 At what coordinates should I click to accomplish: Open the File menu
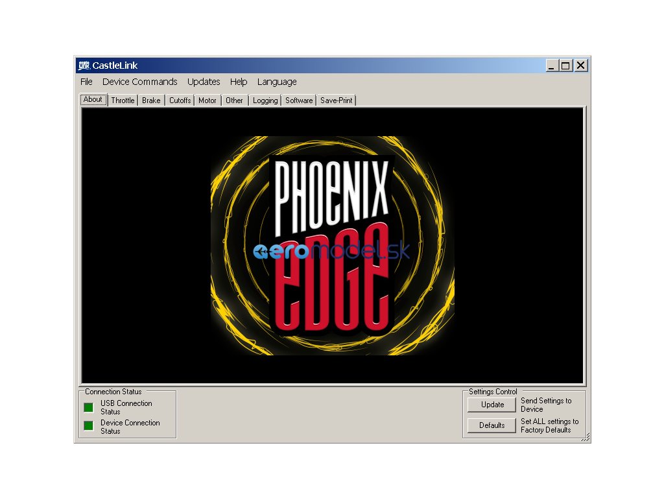[x=86, y=82]
